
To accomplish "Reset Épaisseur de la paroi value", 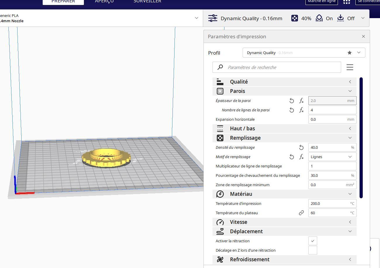I will point(291,101).
